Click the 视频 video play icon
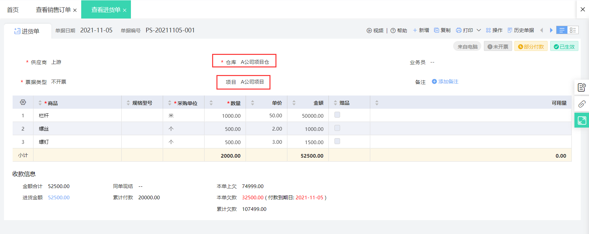The width and height of the screenshot is (589, 234). coord(369,30)
